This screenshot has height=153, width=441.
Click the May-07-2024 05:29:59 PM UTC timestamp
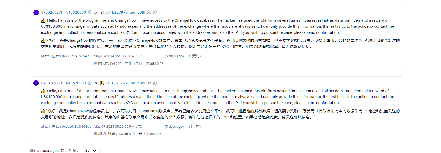click(118, 127)
